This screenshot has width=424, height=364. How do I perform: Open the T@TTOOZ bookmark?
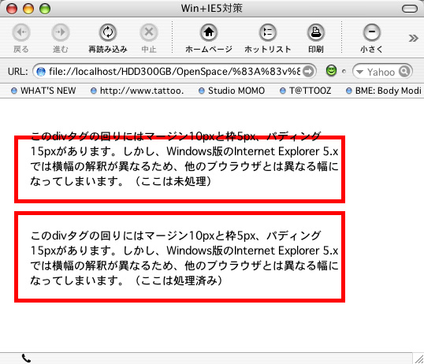pyautogui.click(x=306, y=91)
